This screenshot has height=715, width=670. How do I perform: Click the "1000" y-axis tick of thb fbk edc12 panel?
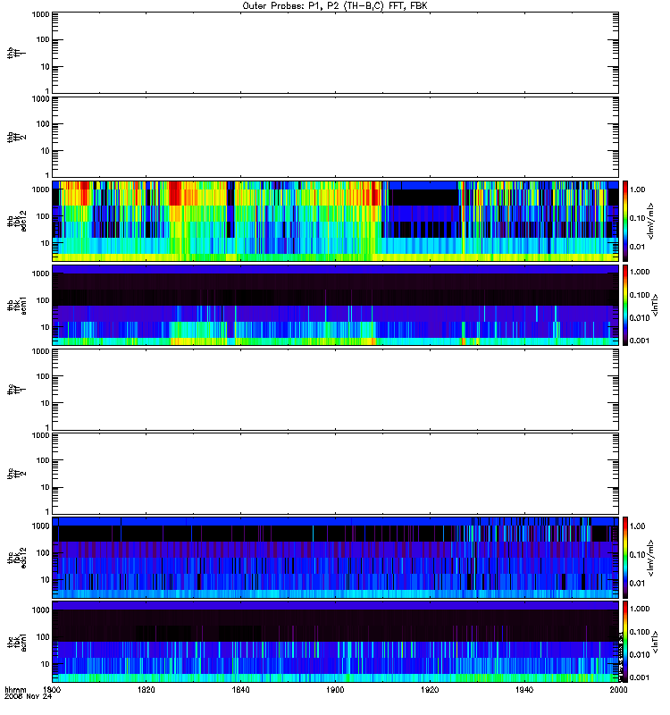click(x=40, y=189)
